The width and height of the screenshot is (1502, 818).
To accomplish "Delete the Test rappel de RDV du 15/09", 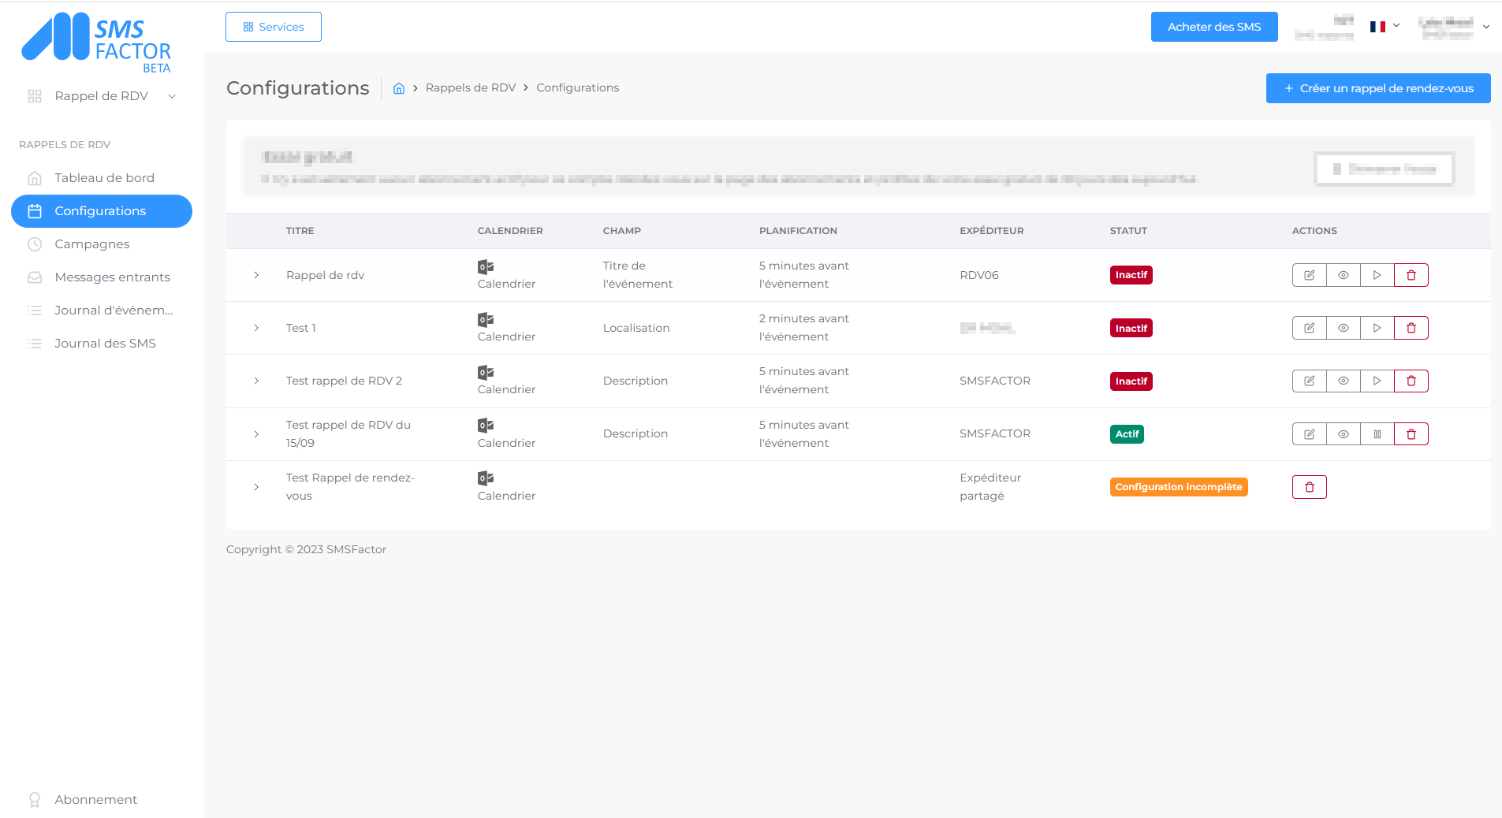I will pyautogui.click(x=1411, y=434).
